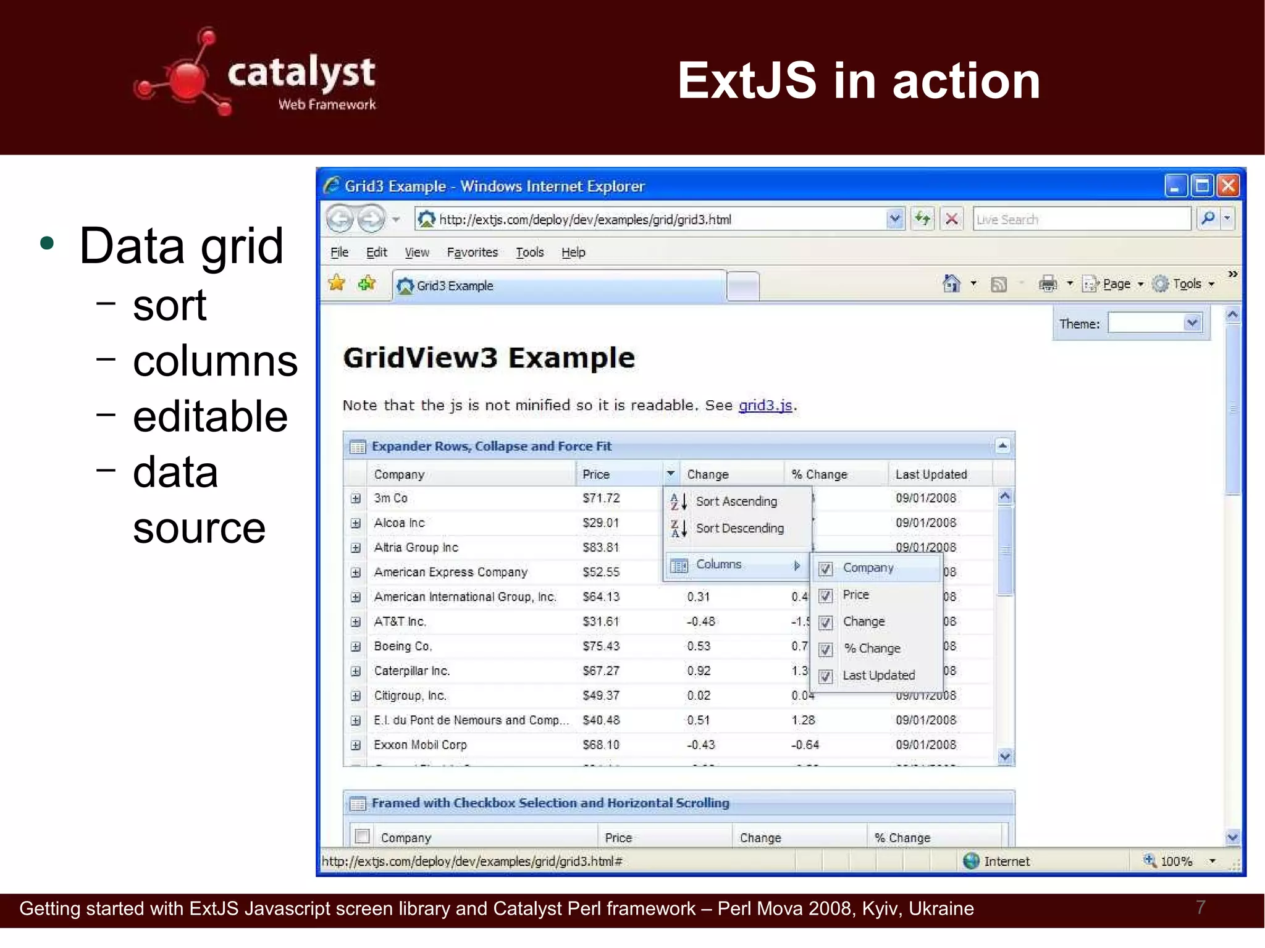Click the zoom level 100% control
The image size is (1265, 948).
1175,861
